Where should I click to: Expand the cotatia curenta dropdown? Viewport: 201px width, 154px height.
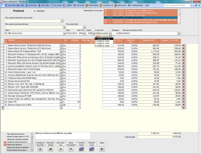tap(110, 34)
